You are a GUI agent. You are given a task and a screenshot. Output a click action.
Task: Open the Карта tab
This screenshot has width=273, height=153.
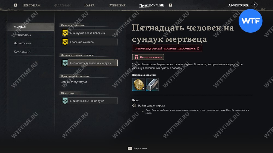(x=89, y=5)
